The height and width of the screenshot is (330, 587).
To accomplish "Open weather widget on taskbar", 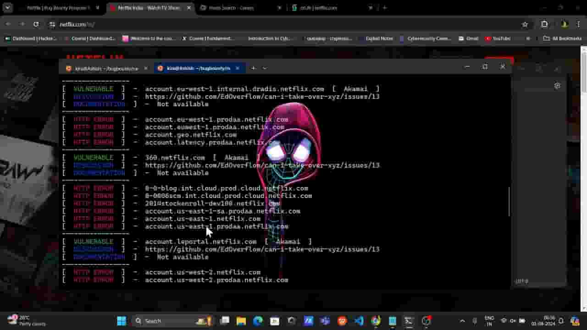I will tap(27, 321).
